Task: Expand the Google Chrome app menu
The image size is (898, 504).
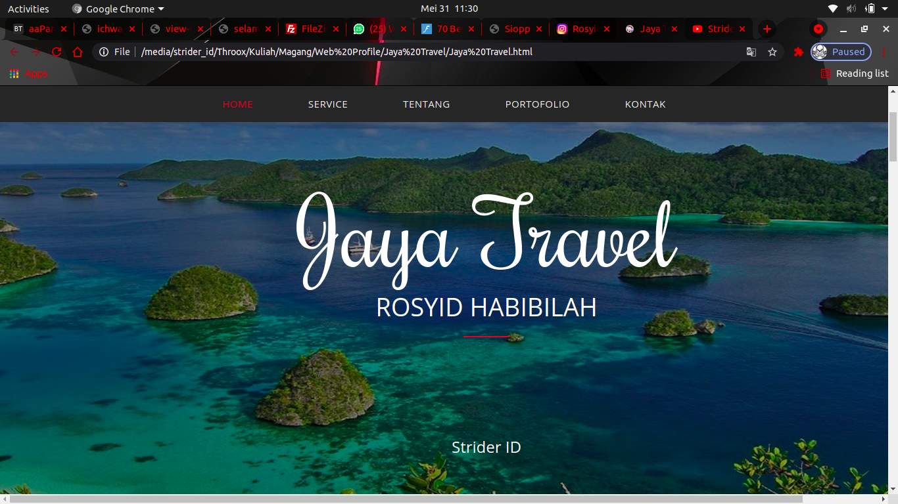Action: (x=118, y=9)
